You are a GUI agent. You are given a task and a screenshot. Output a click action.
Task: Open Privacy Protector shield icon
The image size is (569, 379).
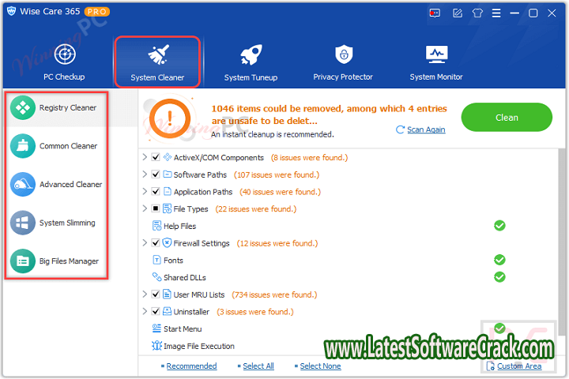(x=343, y=54)
